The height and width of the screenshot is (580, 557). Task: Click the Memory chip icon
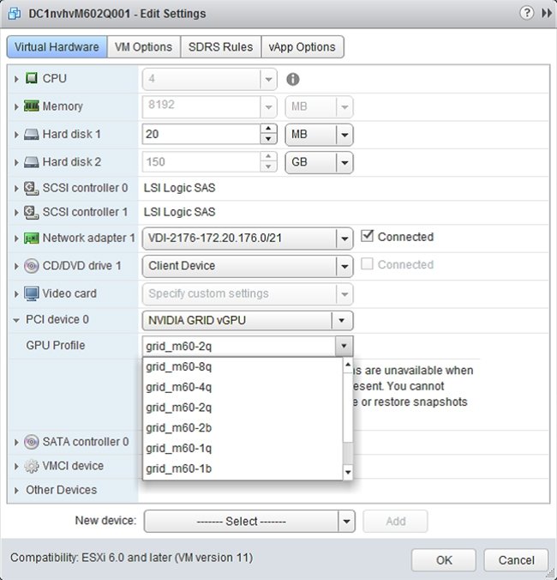(x=31, y=106)
